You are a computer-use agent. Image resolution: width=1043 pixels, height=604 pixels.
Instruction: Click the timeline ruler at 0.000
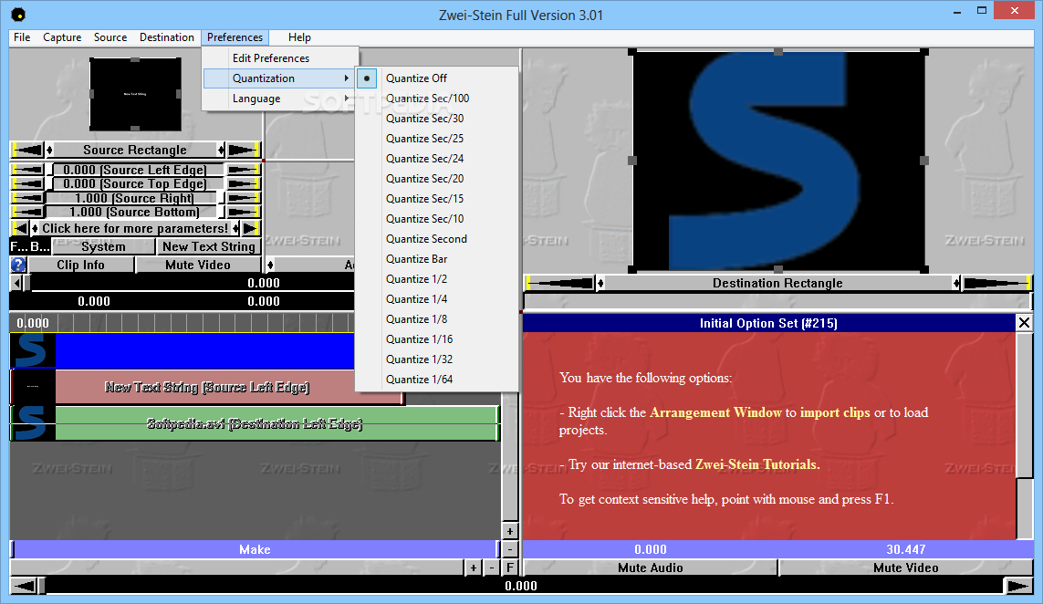tap(33, 323)
